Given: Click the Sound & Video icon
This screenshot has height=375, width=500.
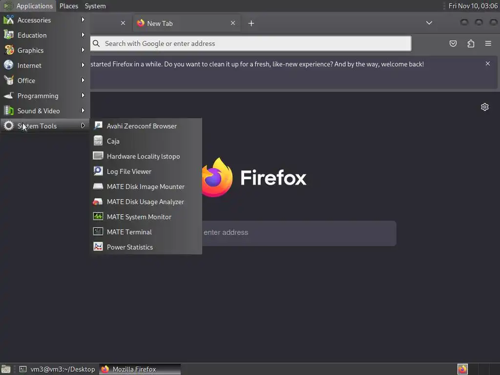Looking at the screenshot, I should click(9, 111).
